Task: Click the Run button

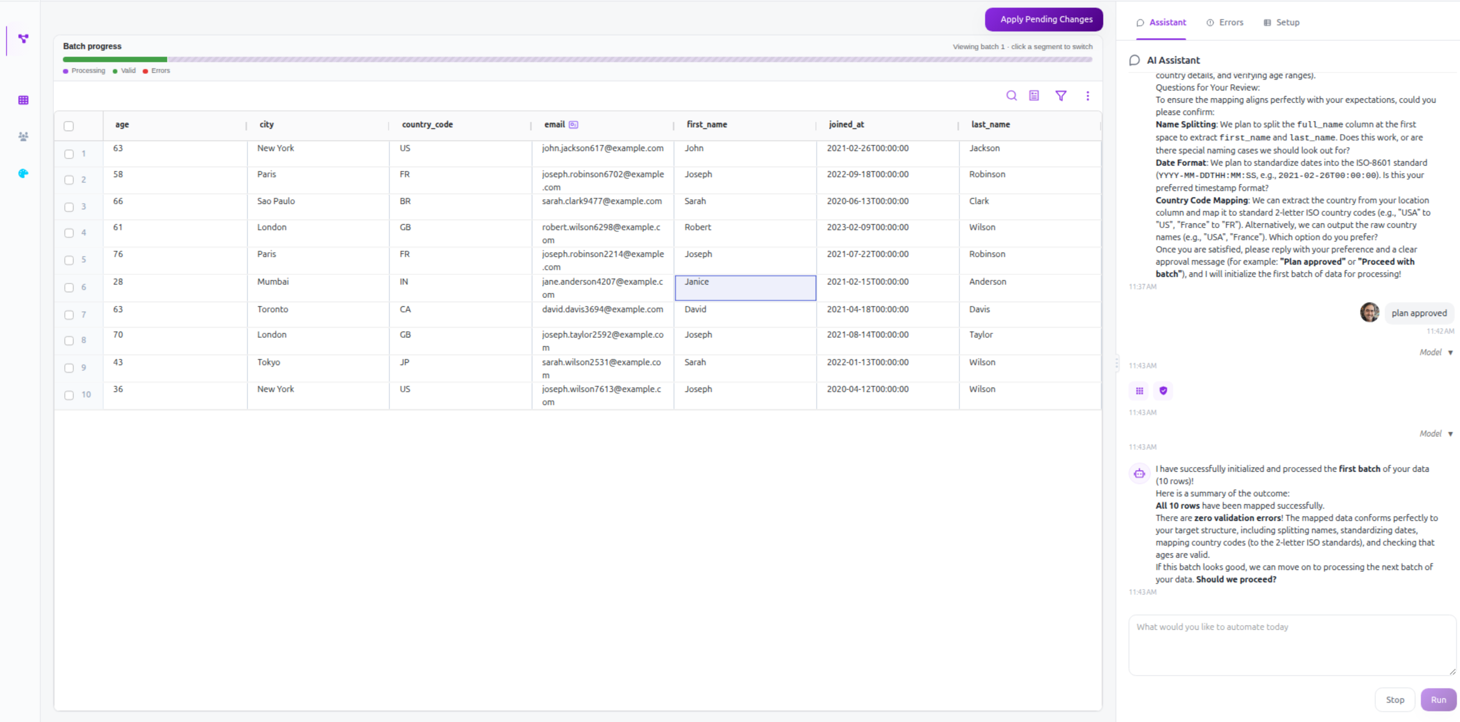Action: click(1438, 699)
